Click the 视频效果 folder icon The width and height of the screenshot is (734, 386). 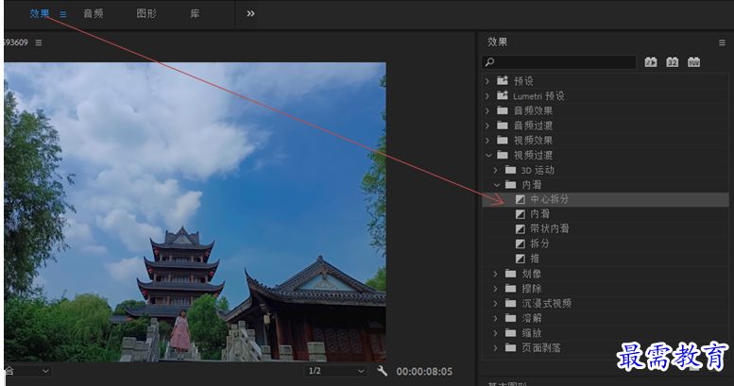(503, 141)
